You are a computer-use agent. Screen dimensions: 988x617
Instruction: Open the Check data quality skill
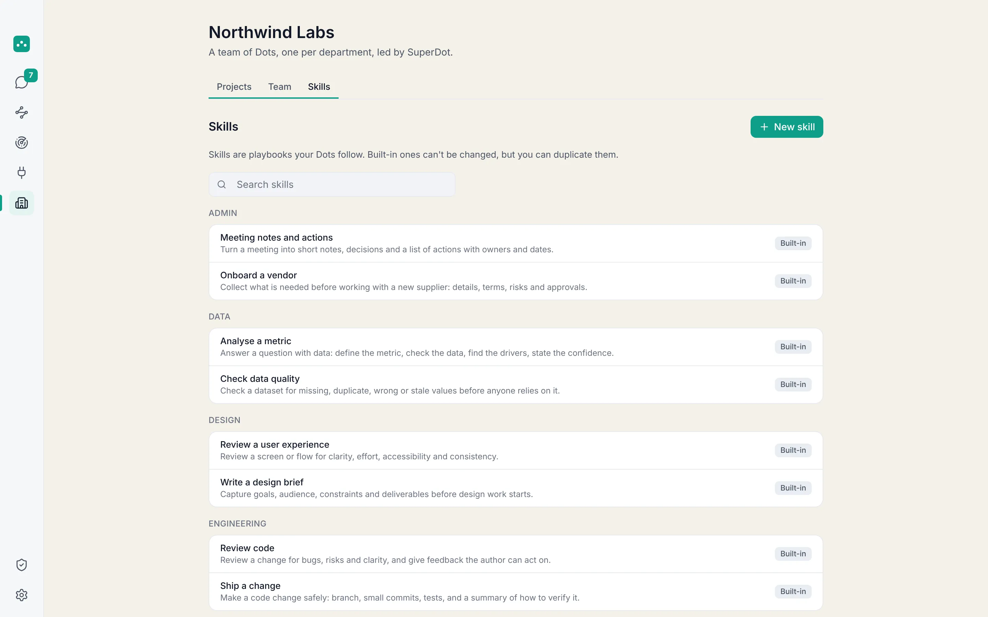click(x=516, y=384)
